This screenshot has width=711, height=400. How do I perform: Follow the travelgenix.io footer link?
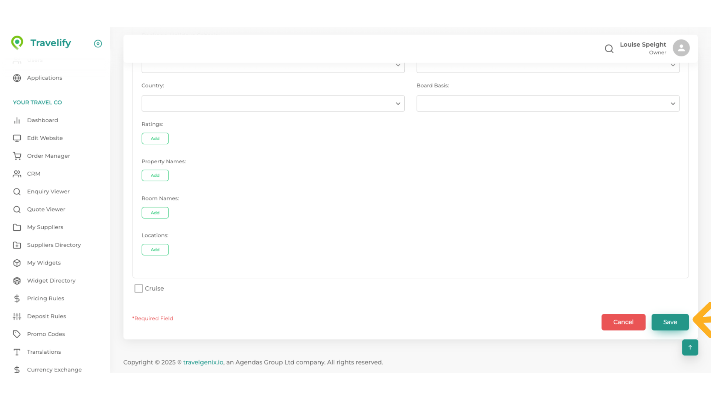coord(203,362)
